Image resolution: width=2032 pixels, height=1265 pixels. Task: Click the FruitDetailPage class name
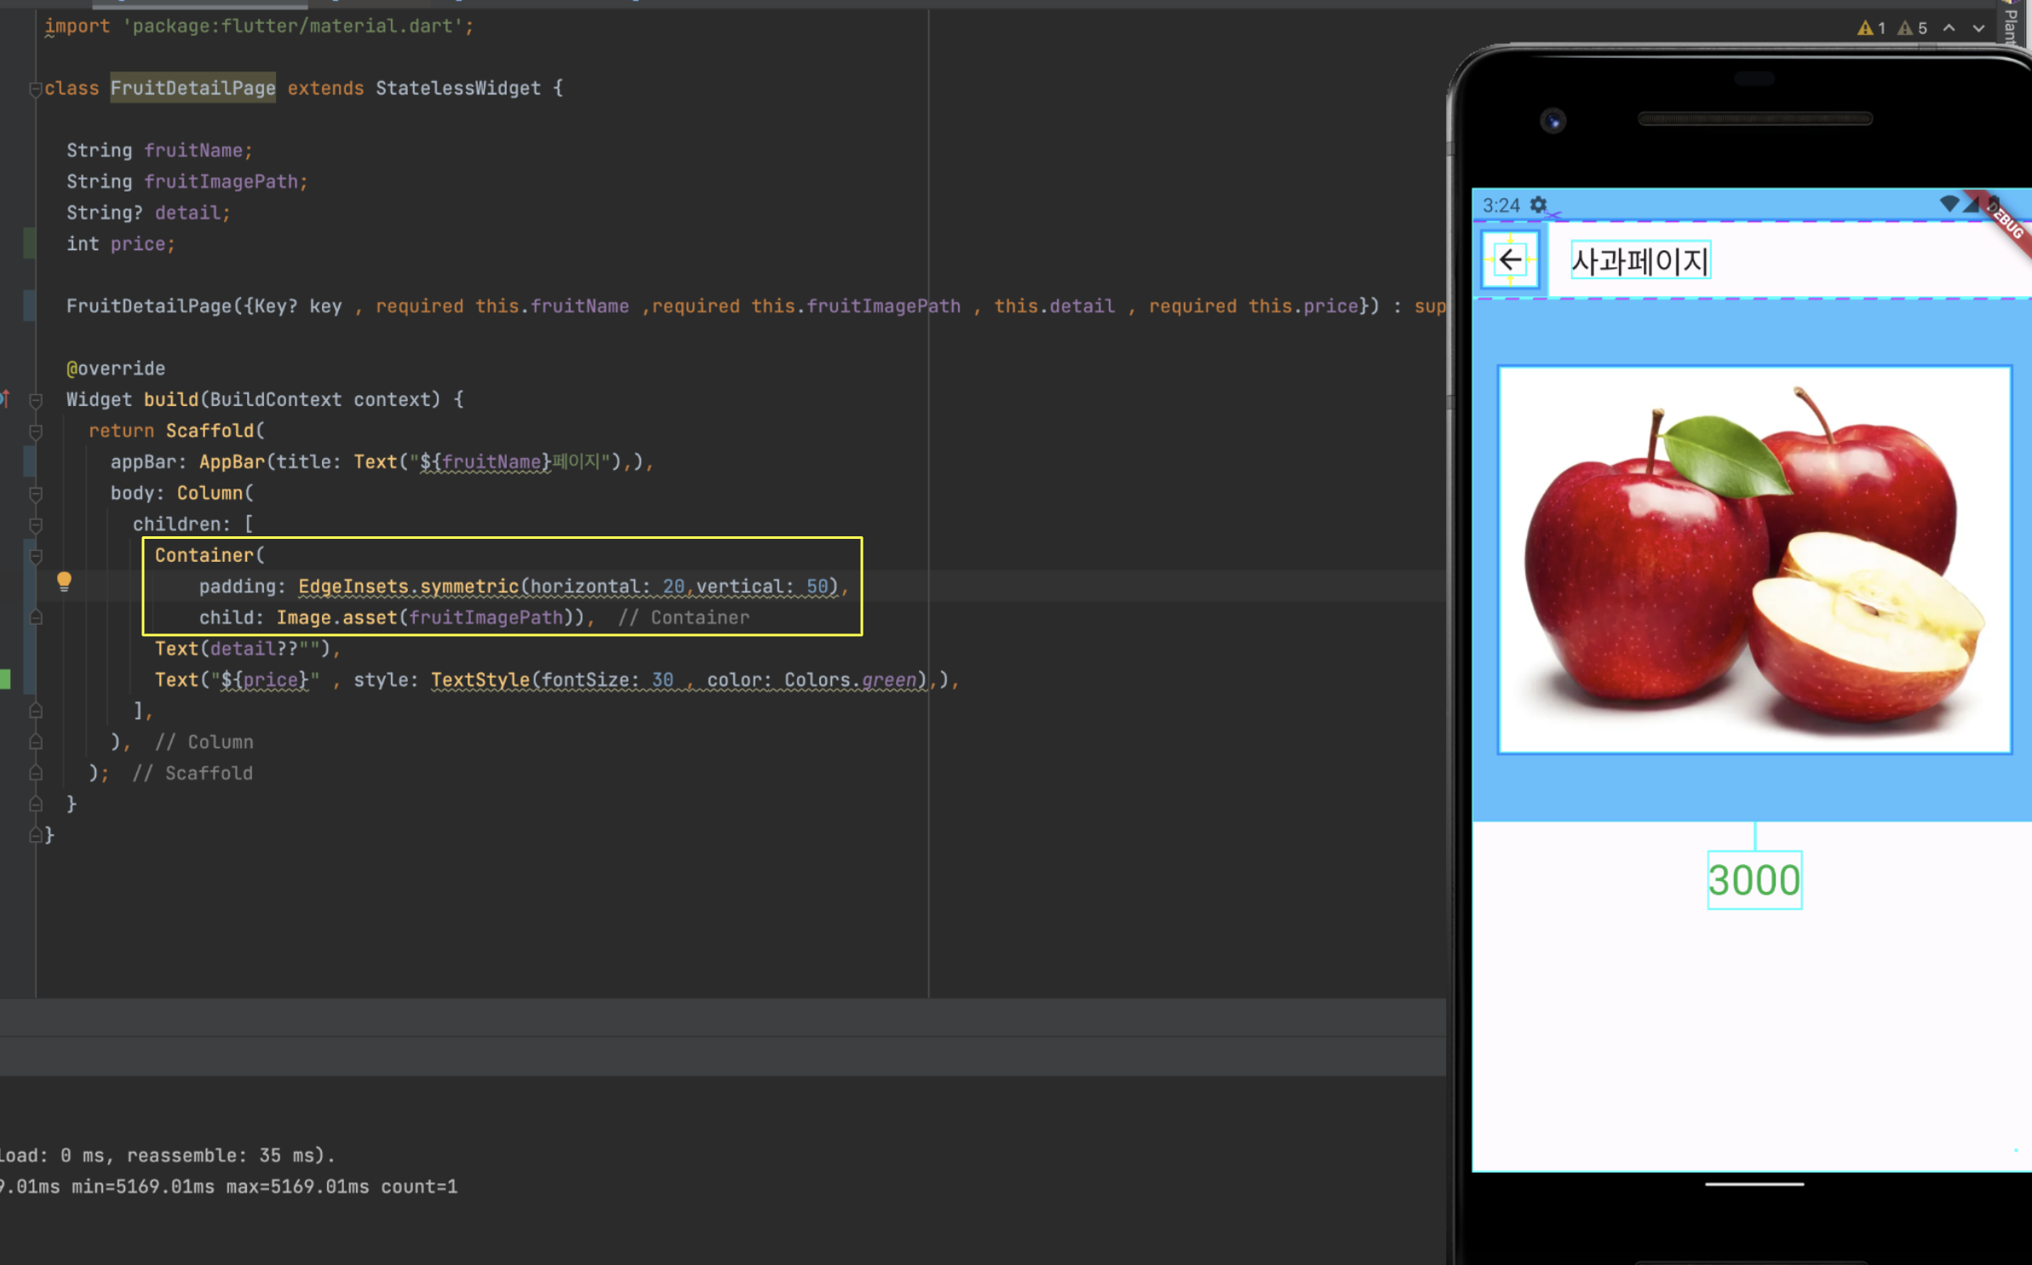pos(192,88)
